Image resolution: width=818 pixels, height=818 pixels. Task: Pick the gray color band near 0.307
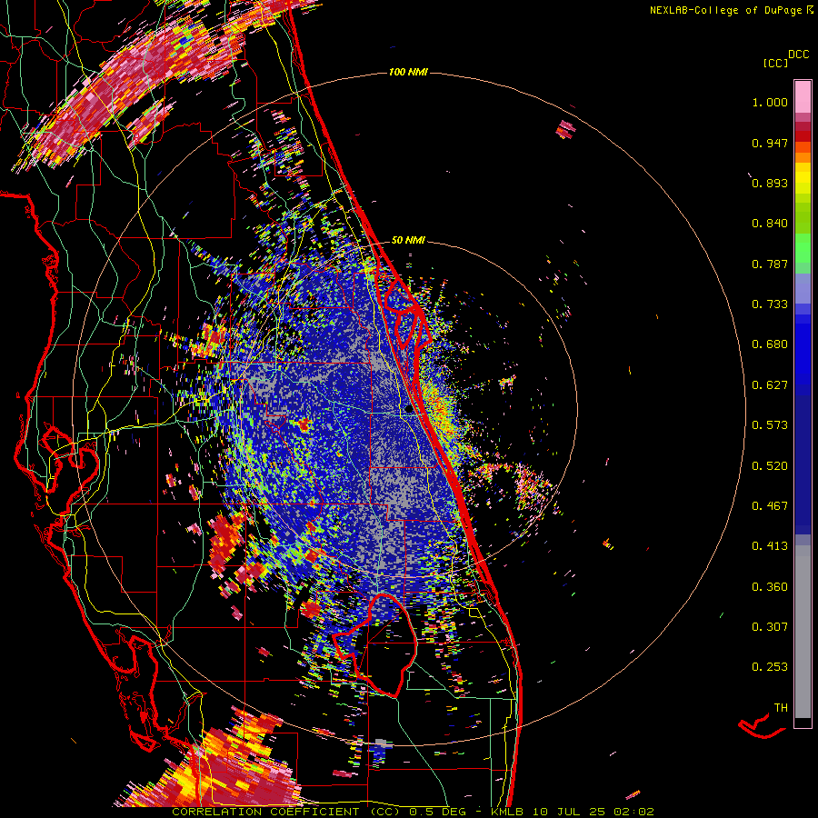803,632
